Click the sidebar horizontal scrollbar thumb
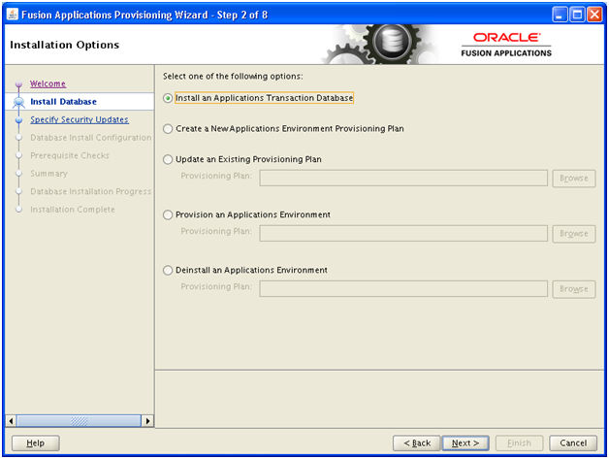 [79, 421]
